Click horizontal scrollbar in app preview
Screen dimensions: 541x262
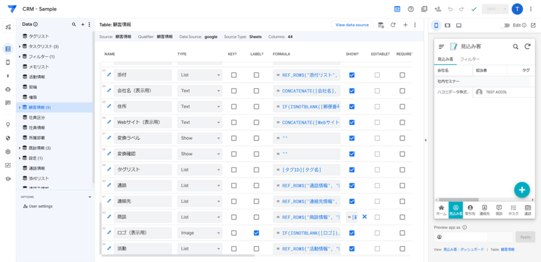click(459, 199)
